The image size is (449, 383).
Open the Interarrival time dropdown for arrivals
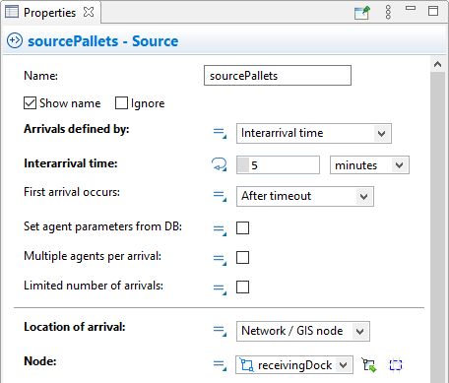point(314,133)
